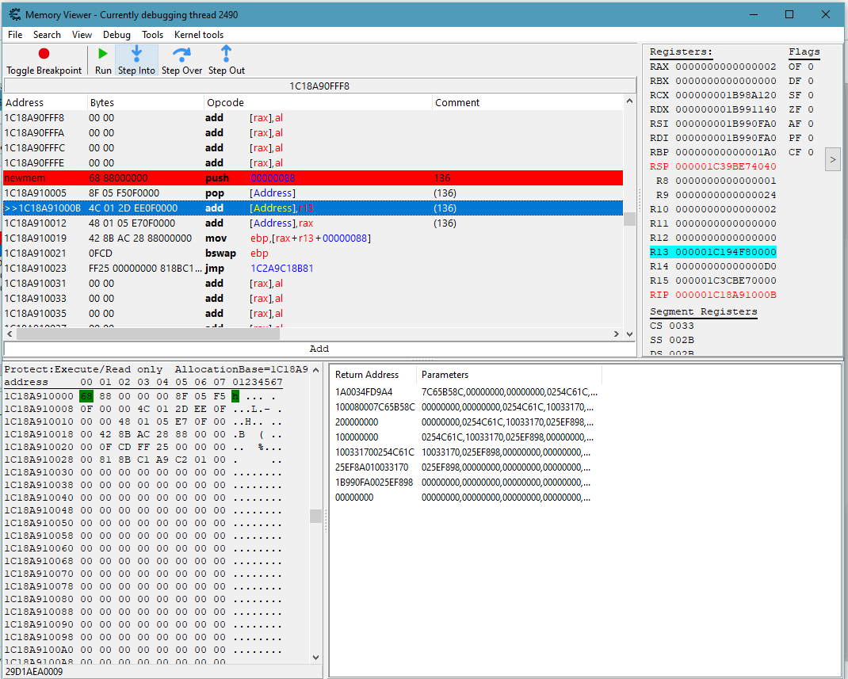Click the hex view scroll down arrow

click(x=316, y=658)
